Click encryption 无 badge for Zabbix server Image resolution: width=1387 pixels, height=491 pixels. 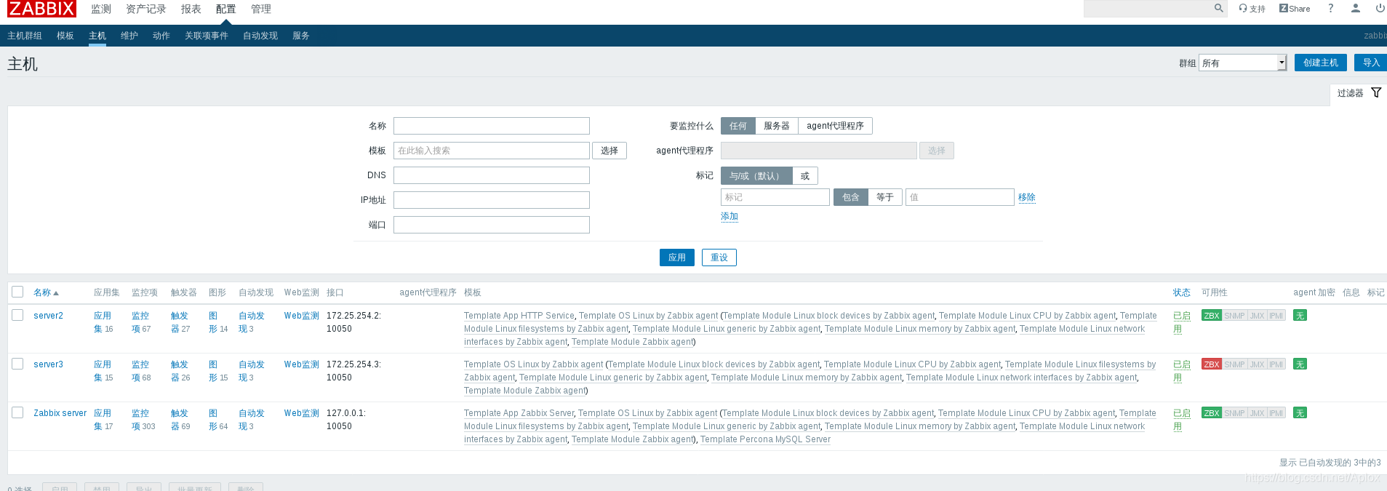1300,413
